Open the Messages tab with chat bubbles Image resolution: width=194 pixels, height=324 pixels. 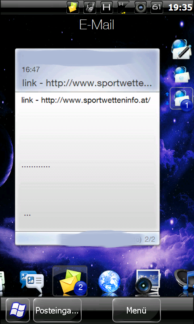pos(32,281)
